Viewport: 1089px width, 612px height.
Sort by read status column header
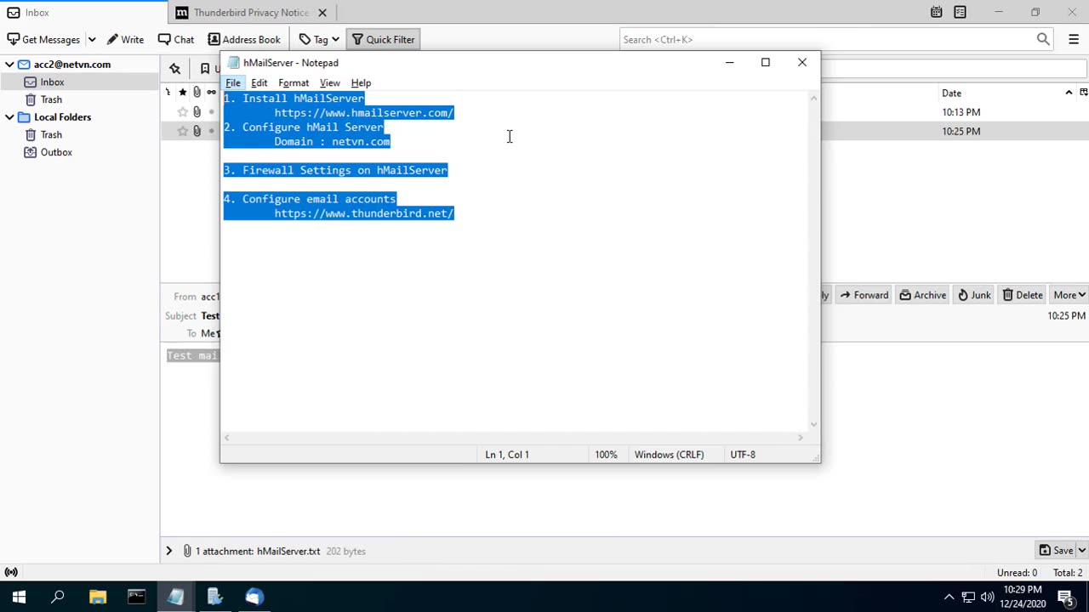[x=211, y=92]
